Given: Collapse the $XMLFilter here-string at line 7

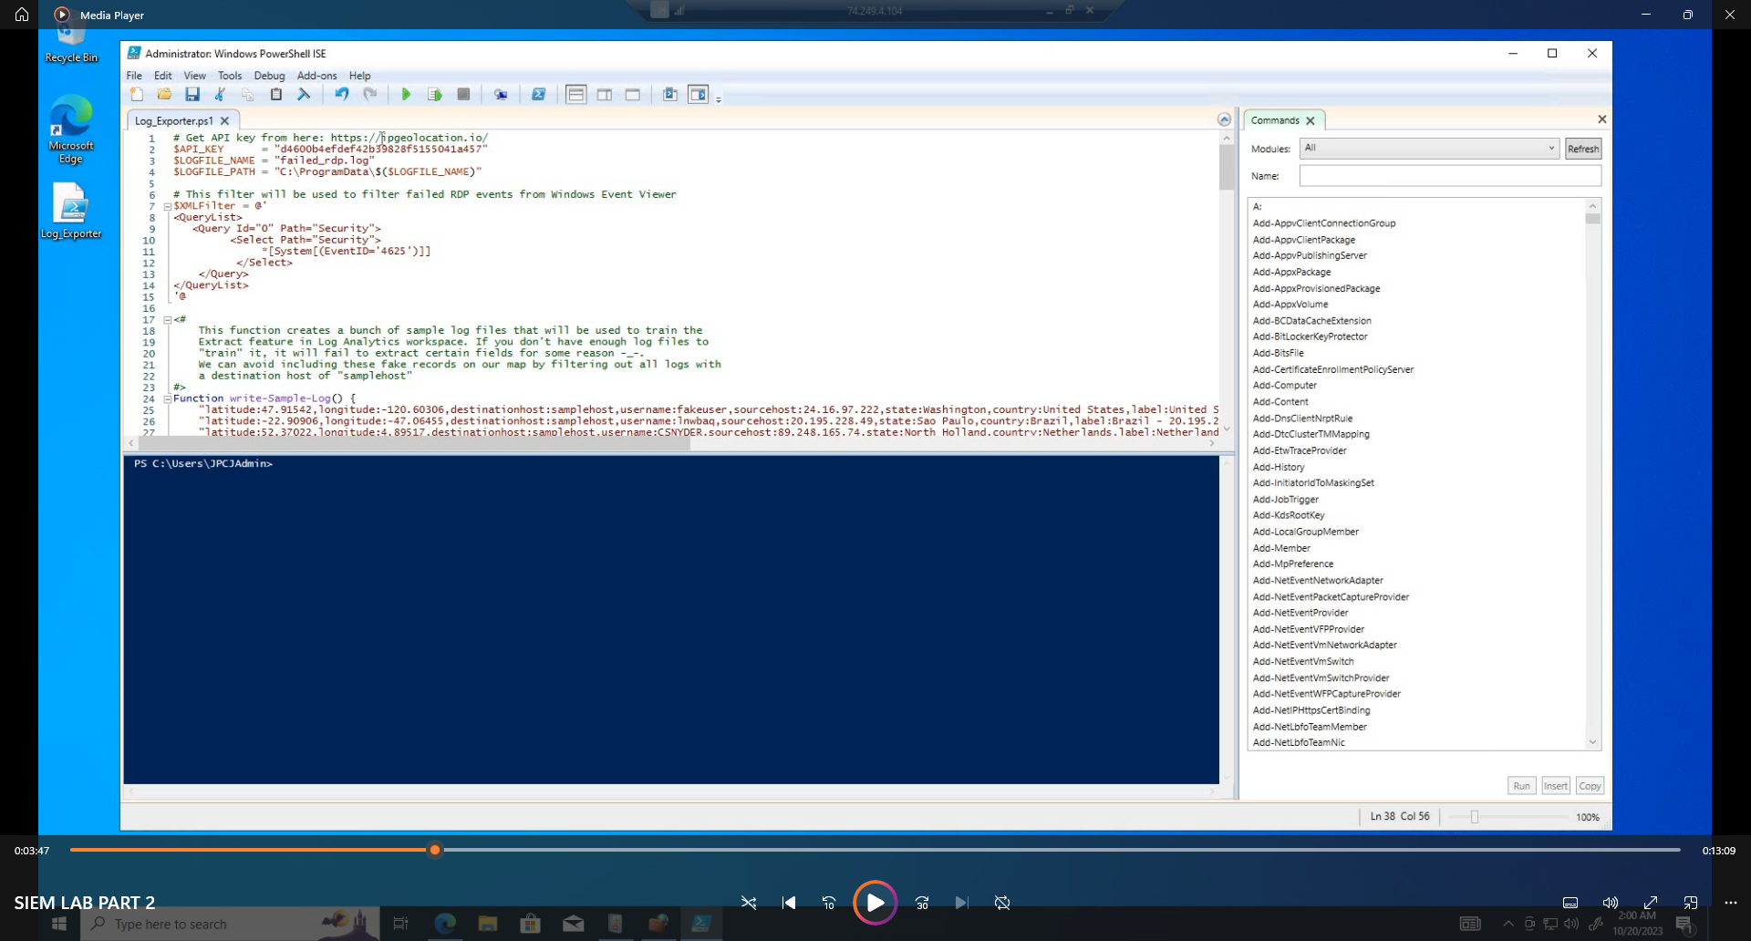Looking at the screenshot, I should tap(168, 207).
